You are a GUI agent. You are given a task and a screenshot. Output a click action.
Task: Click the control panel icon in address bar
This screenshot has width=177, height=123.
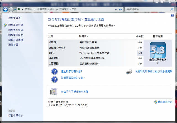[x=19, y=9]
